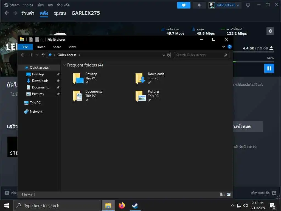Image resolution: width=281 pixels, height=211 pixels.
Task: Expand the File Explorer ribbon chevron
Action: point(223,47)
